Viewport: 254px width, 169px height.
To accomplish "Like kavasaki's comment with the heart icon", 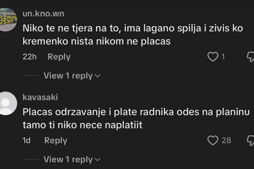I will tap(212, 141).
